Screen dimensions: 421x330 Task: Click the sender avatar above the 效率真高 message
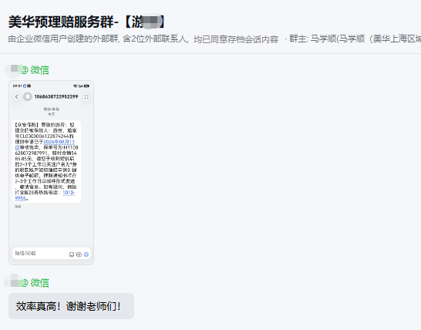tap(13, 281)
